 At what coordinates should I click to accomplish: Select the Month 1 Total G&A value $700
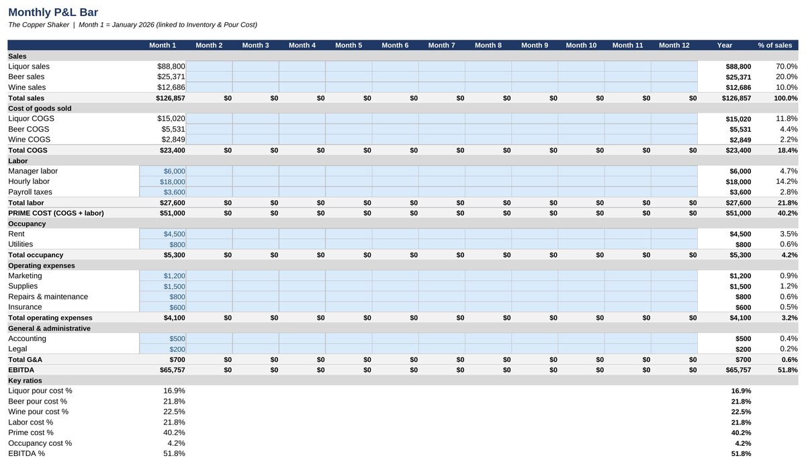pyautogui.click(x=163, y=360)
